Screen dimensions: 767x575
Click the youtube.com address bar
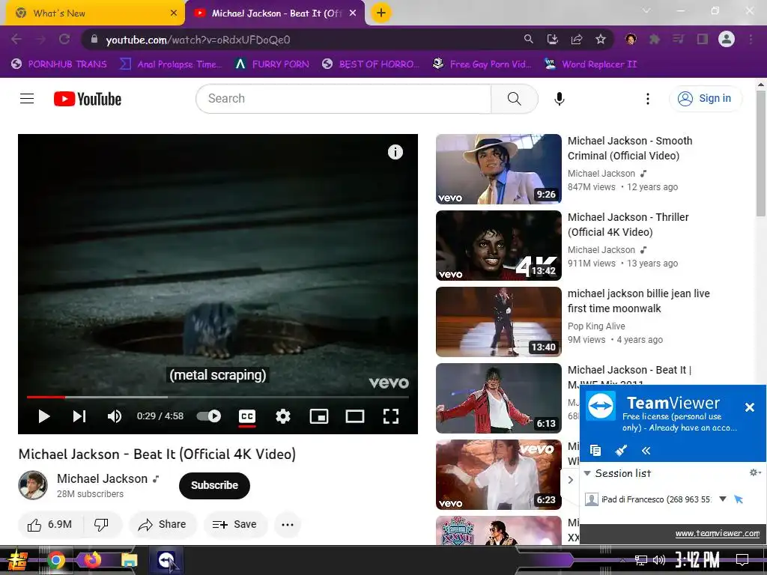click(303, 40)
